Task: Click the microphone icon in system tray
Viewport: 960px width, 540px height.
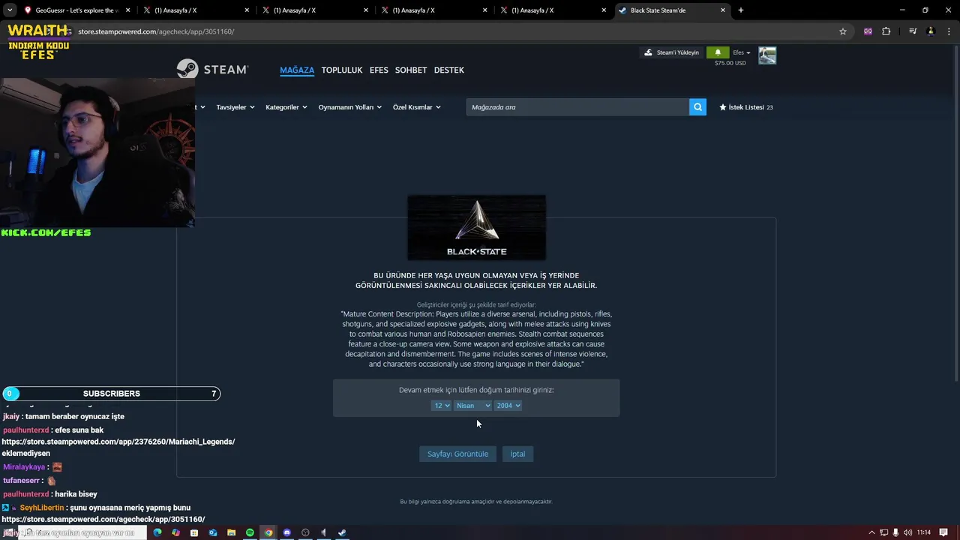Action: (x=897, y=532)
